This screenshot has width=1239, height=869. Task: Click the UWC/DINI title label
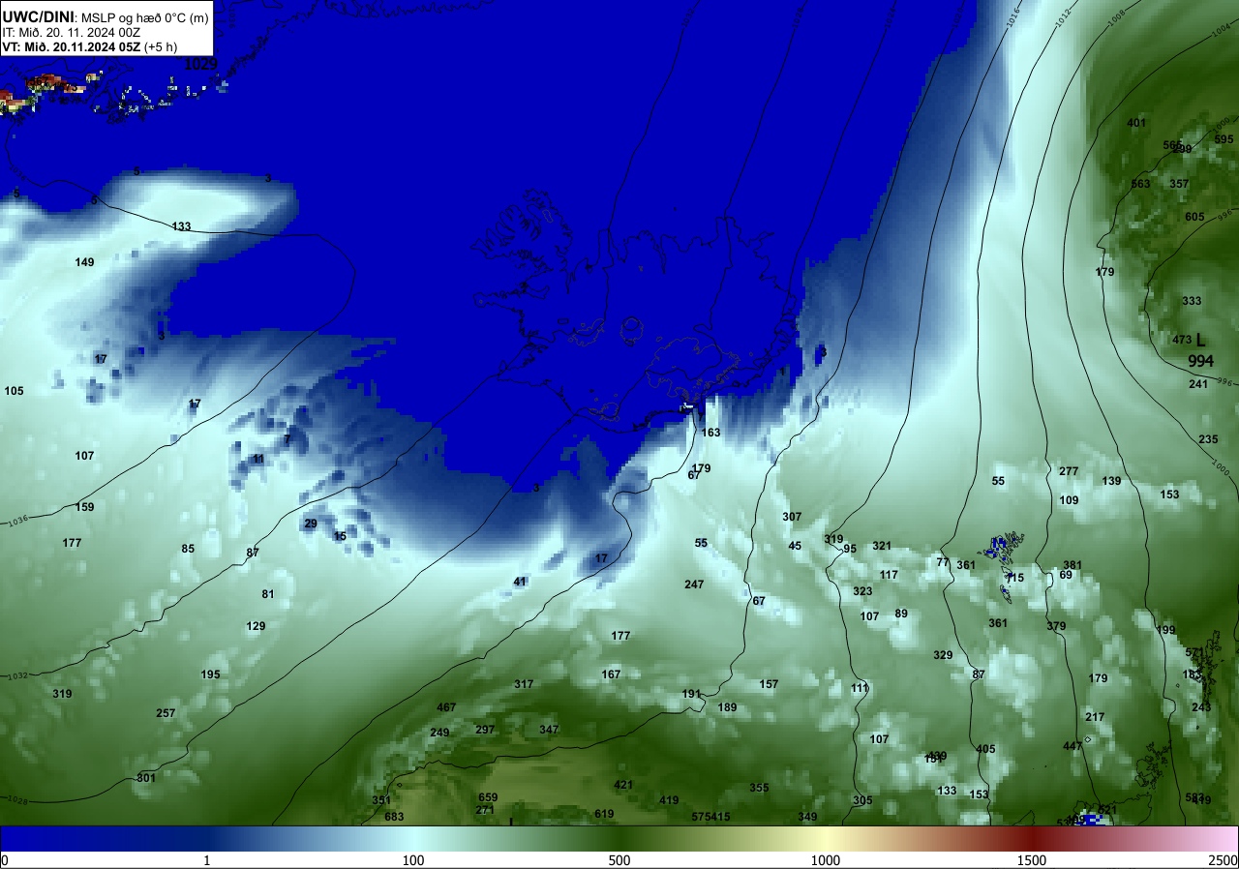tap(38, 16)
